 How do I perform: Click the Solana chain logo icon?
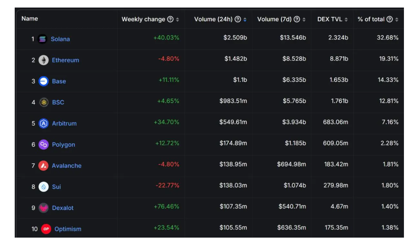click(x=42, y=39)
